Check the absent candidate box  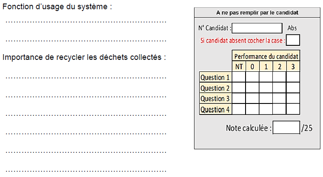(293, 40)
